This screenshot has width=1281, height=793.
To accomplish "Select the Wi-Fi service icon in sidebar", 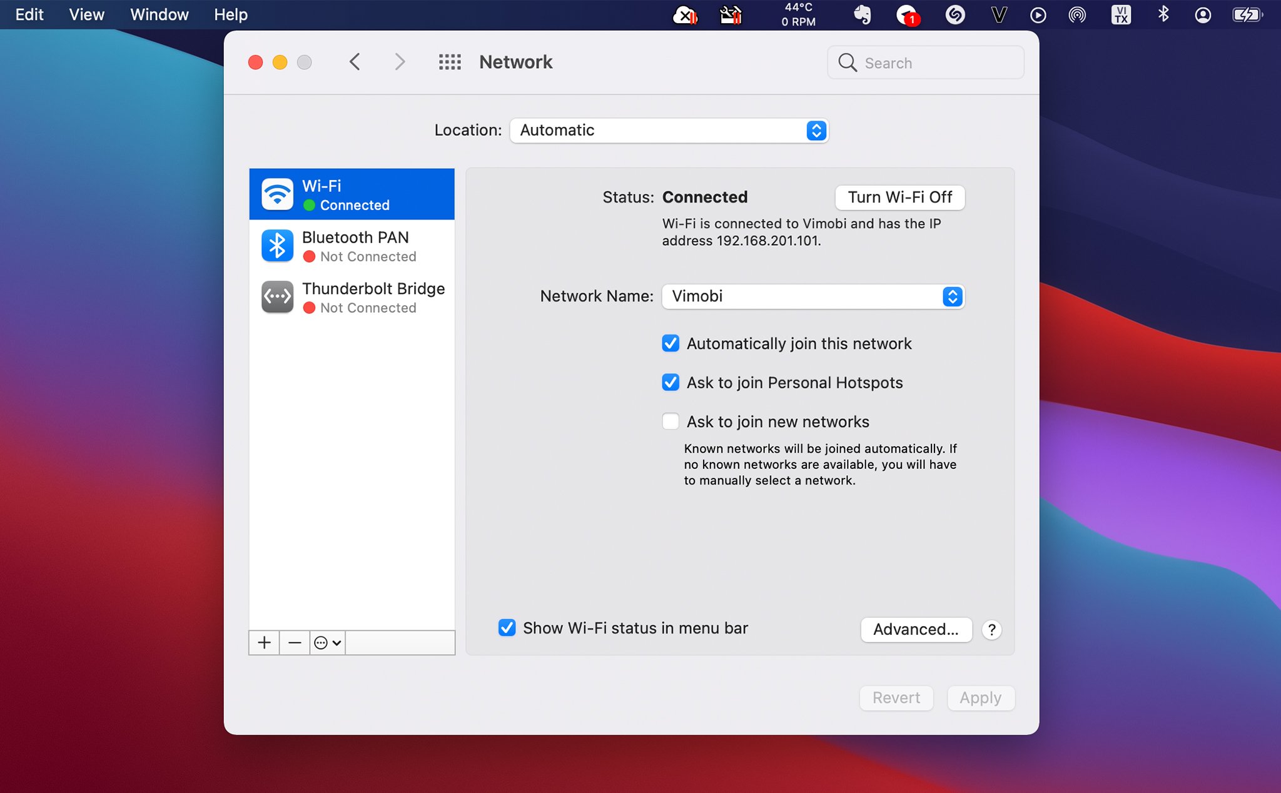I will coord(277,194).
